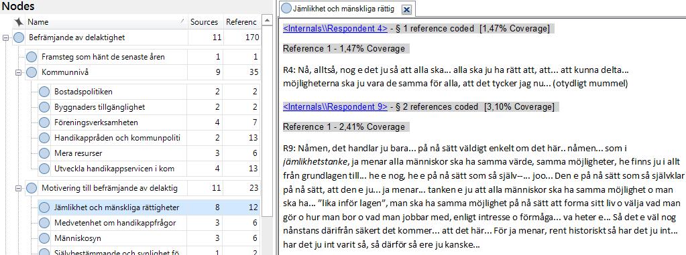Collapse the Kommunnivå node
Image resolution: width=686 pixels, height=255 pixels.
click(18, 72)
